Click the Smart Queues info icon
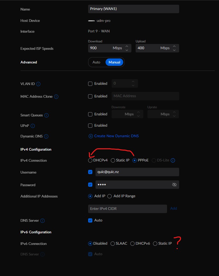Image resolution: width=219 pixels, height=276 pixels. [46, 115]
